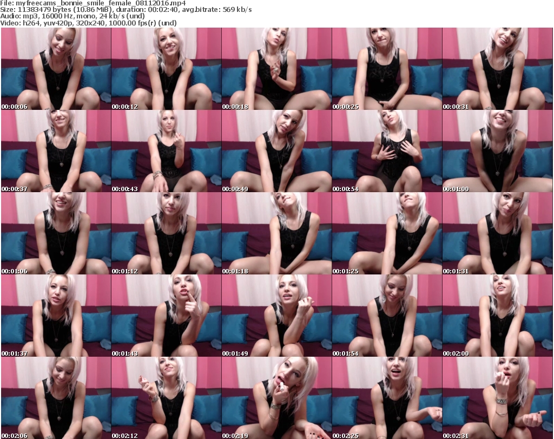Click the Audio info line in header
Image resolution: width=554 pixels, height=439 pixels.
pyautogui.click(x=76, y=17)
